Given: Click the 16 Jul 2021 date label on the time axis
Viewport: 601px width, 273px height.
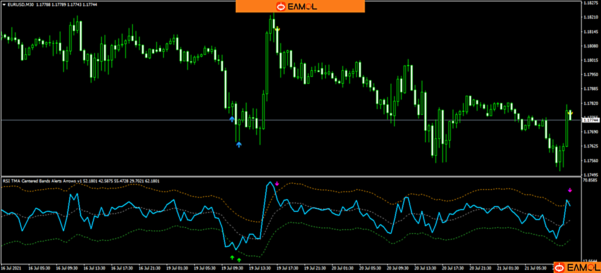Looking at the screenshot, I should [12, 268].
